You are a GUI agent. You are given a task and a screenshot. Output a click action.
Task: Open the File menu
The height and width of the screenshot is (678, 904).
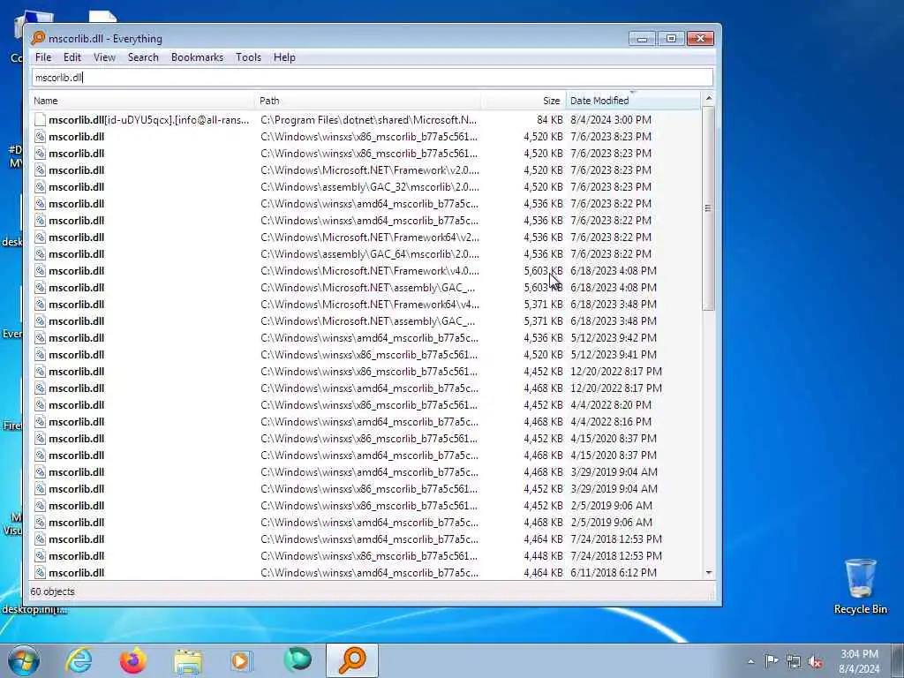pyautogui.click(x=43, y=57)
